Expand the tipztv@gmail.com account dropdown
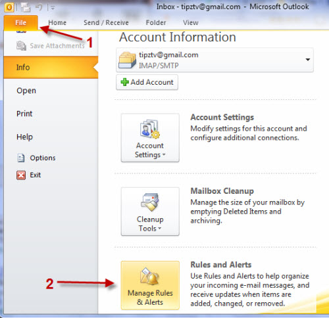Image resolution: width=329 pixels, height=318 pixels. 308,60
